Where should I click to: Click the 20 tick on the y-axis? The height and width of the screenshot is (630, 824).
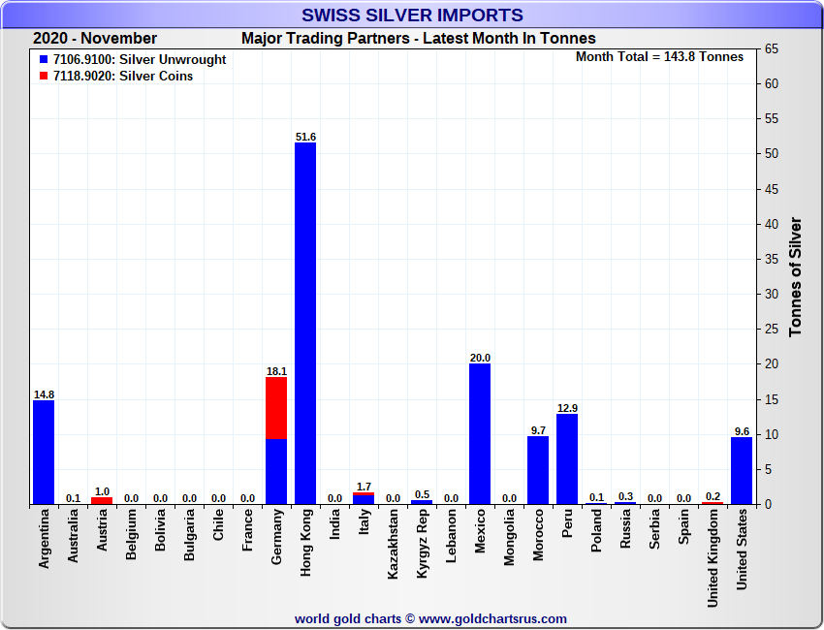pyautogui.click(x=772, y=364)
